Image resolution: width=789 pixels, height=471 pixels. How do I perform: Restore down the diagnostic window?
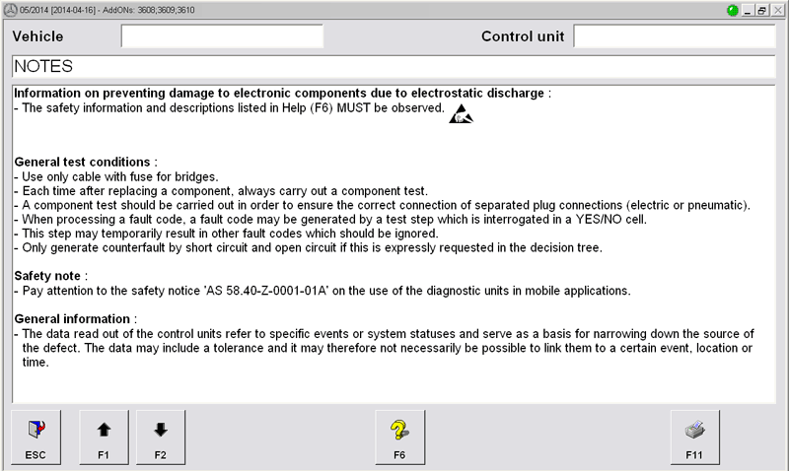(762, 10)
